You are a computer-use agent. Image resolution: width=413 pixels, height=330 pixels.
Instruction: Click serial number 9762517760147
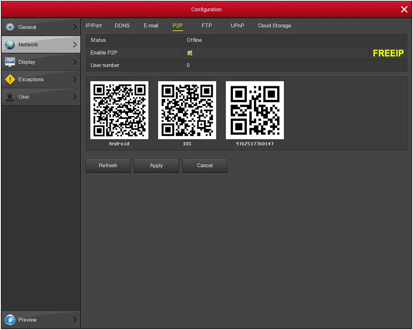[255, 144]
